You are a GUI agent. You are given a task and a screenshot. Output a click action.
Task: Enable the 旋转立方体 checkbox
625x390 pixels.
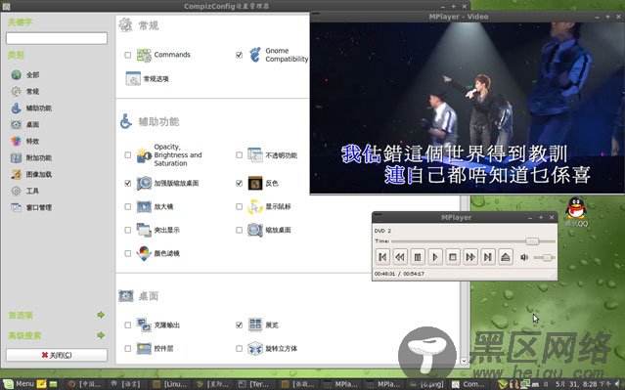[x=239, y=349]
